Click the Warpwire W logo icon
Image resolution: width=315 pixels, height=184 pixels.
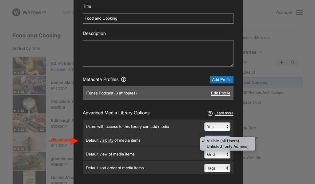16,12
